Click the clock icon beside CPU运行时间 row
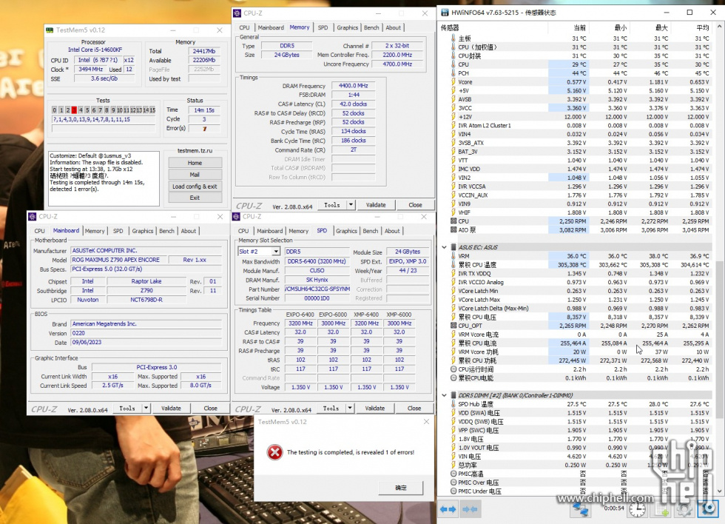Viewport: 725px width, 524px height. click(453, 369)
